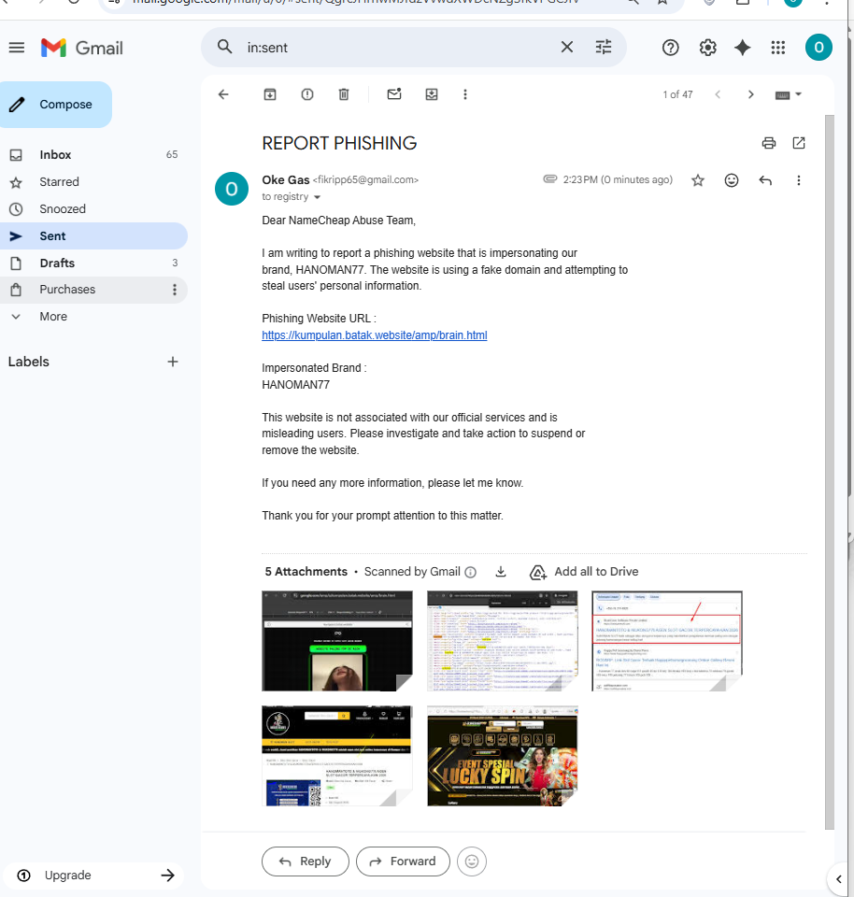Show Scanned by Gmail info
The height and width of the screenshot is (897, 854).
click(x=471, y=572)
